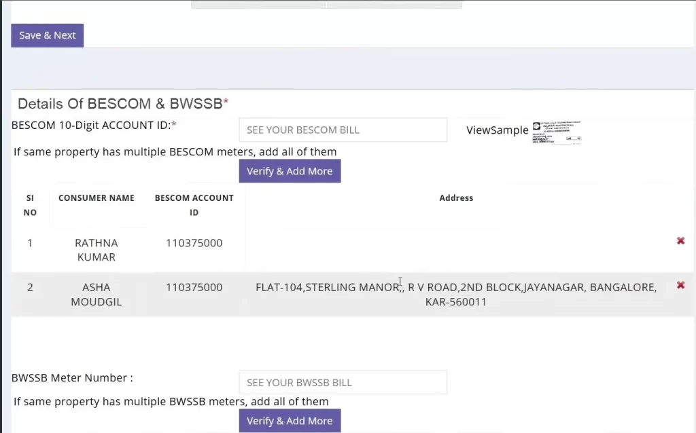
Task: Focus the BWSSB Meter Number field
Action: [x=343, y=383]
